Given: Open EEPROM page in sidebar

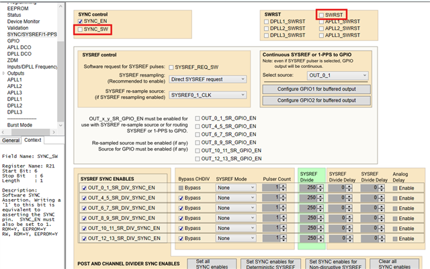Looking at the screenshot, I should click(x=18, y=9).
